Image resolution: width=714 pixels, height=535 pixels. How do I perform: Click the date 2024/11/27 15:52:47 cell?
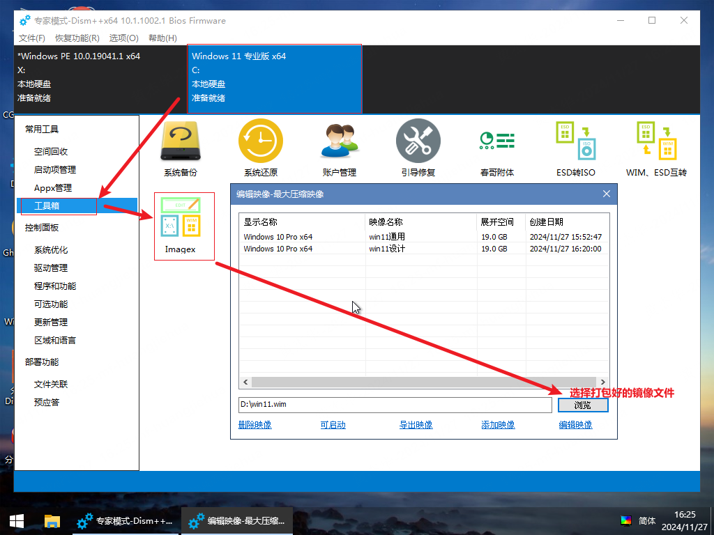(565, 237)
